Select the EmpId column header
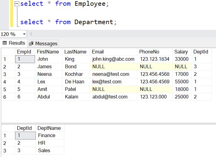Screen dimensions: 216x157 (x=24, y=52)
